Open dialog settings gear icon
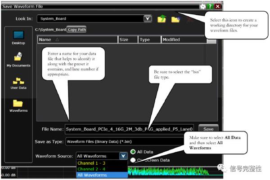 click(x=202, y=7)
